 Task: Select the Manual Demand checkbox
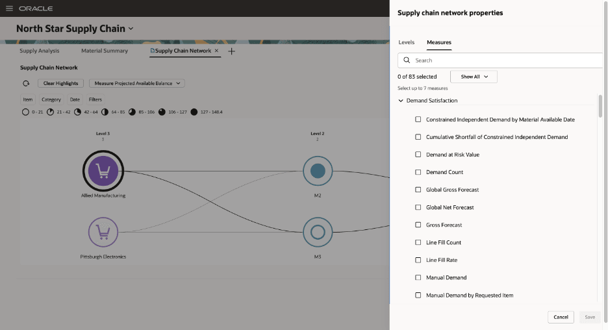click(418, 277)
